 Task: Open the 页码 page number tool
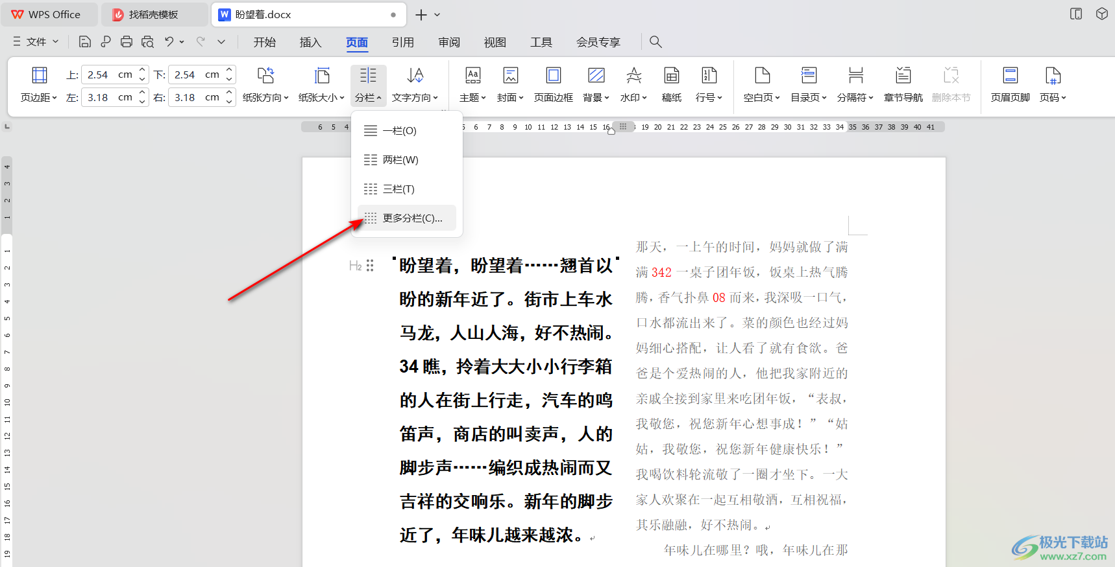[x=1053, y=85]
